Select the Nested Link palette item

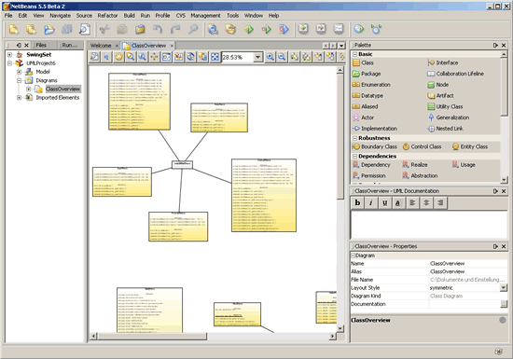point(446,129)
